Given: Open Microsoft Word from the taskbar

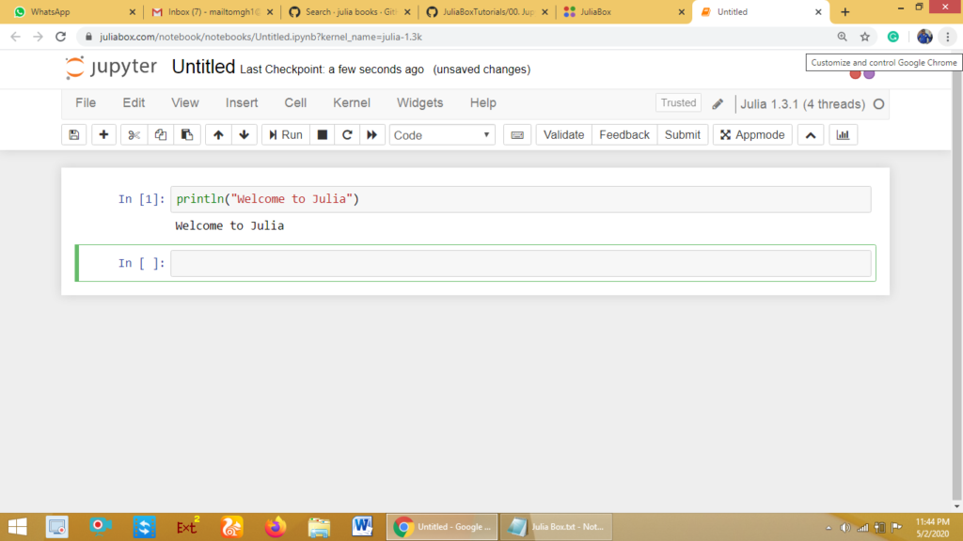Looking at the screenshot, I should [362, 527].
